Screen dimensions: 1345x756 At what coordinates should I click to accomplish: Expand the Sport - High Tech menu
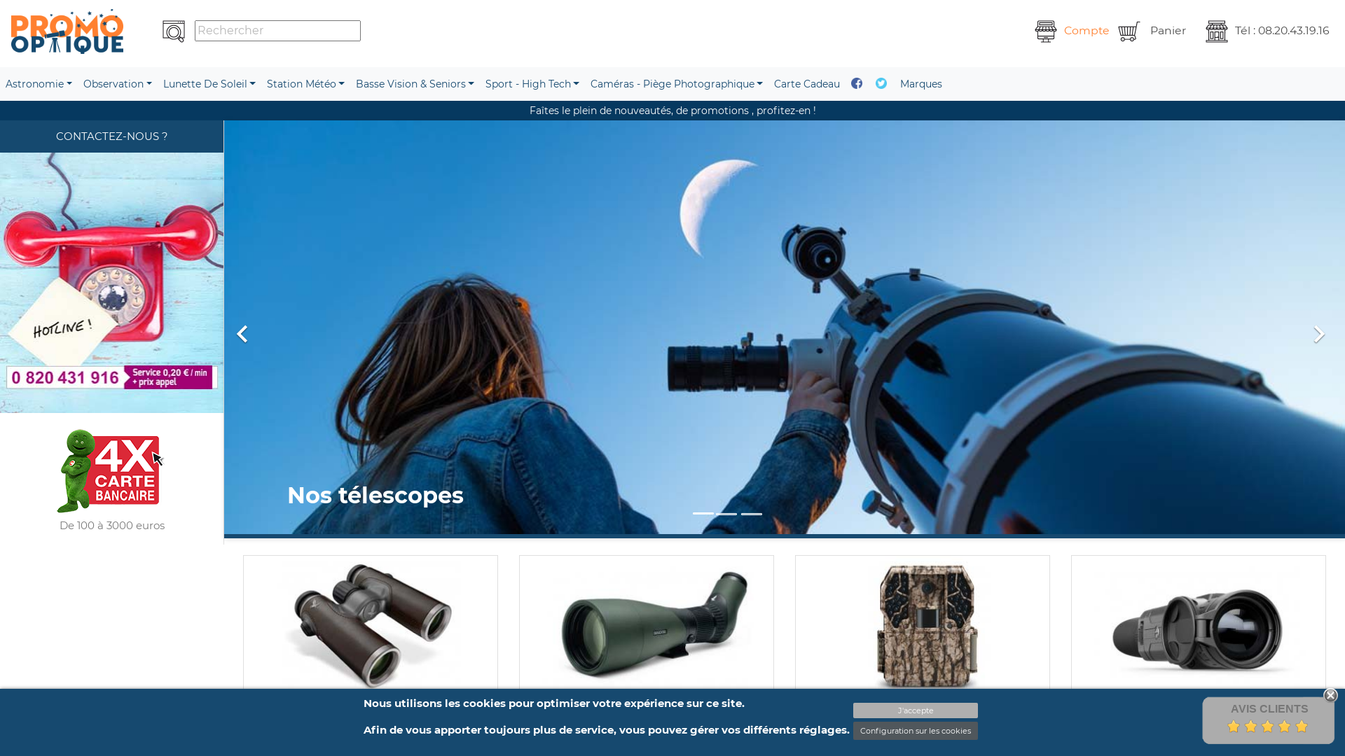532,84
